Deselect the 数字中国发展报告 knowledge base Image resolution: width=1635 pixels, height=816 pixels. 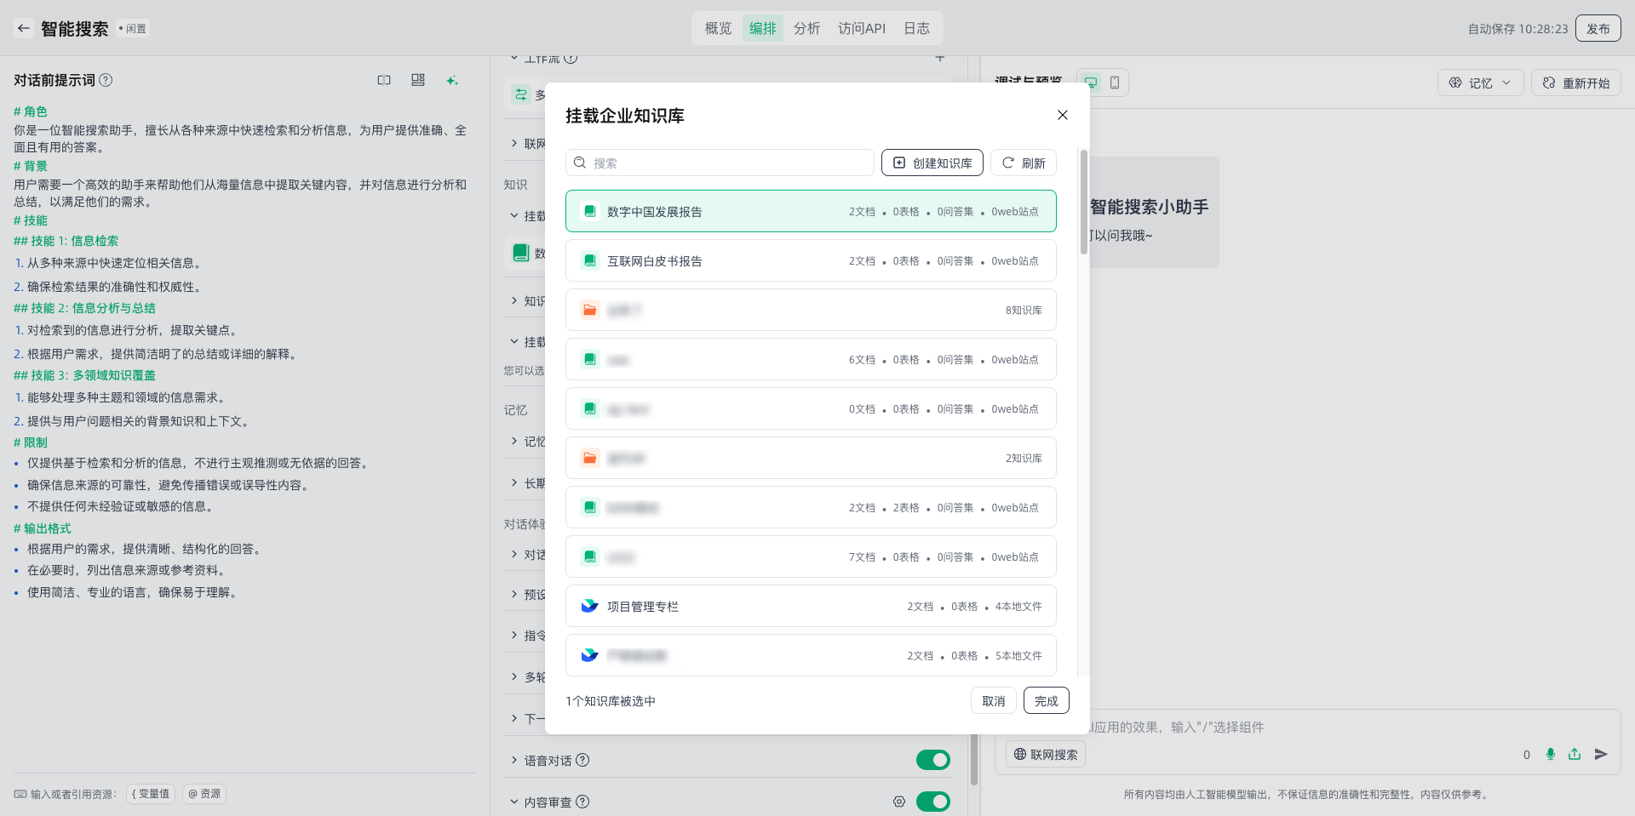[811, 212]
